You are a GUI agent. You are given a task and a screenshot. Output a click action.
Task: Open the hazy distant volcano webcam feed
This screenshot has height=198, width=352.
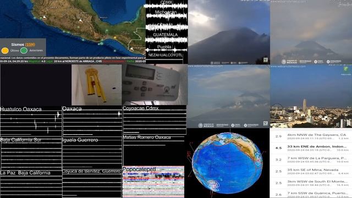311,32
